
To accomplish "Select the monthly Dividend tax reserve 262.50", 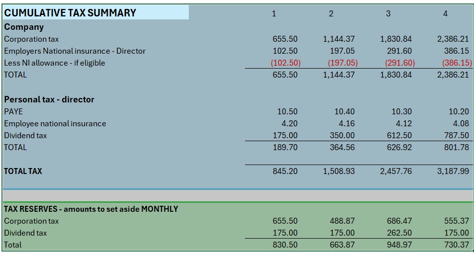I will [399, 233].
